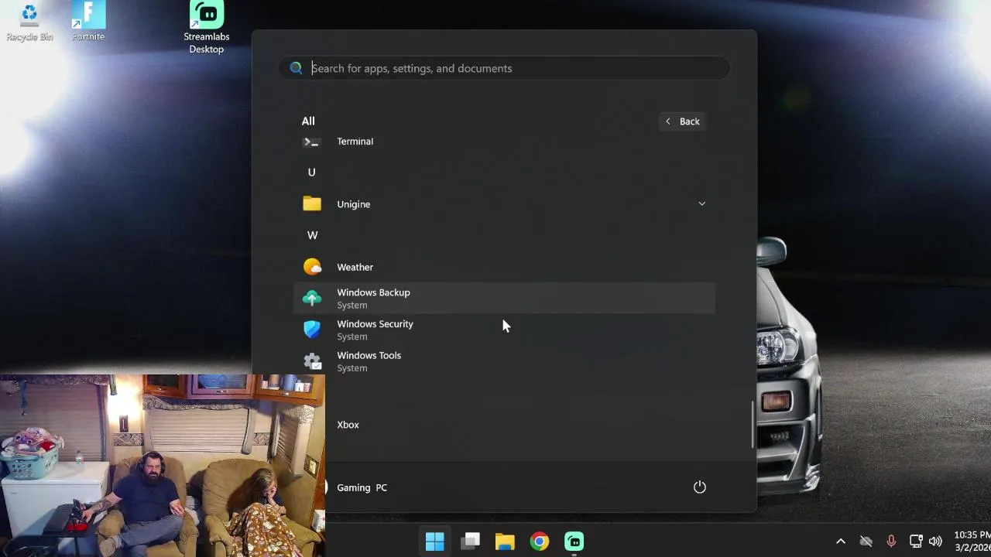
Task: Launch Windows Backup from its icon
Action: 312,299
